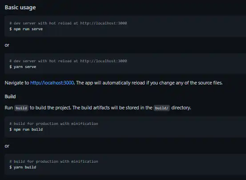Screen dimensions: 246x180
Task: Click the word 'directory.' after build/ badge
Action: 181,108
